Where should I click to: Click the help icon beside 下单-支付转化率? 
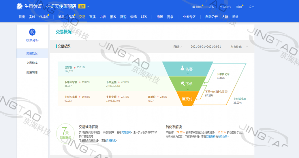click(226, 92)
